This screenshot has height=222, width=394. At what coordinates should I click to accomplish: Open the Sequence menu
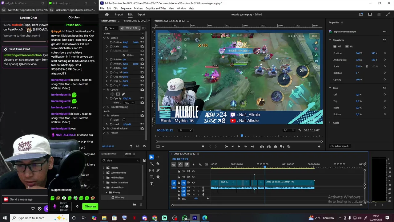[126, 8]
